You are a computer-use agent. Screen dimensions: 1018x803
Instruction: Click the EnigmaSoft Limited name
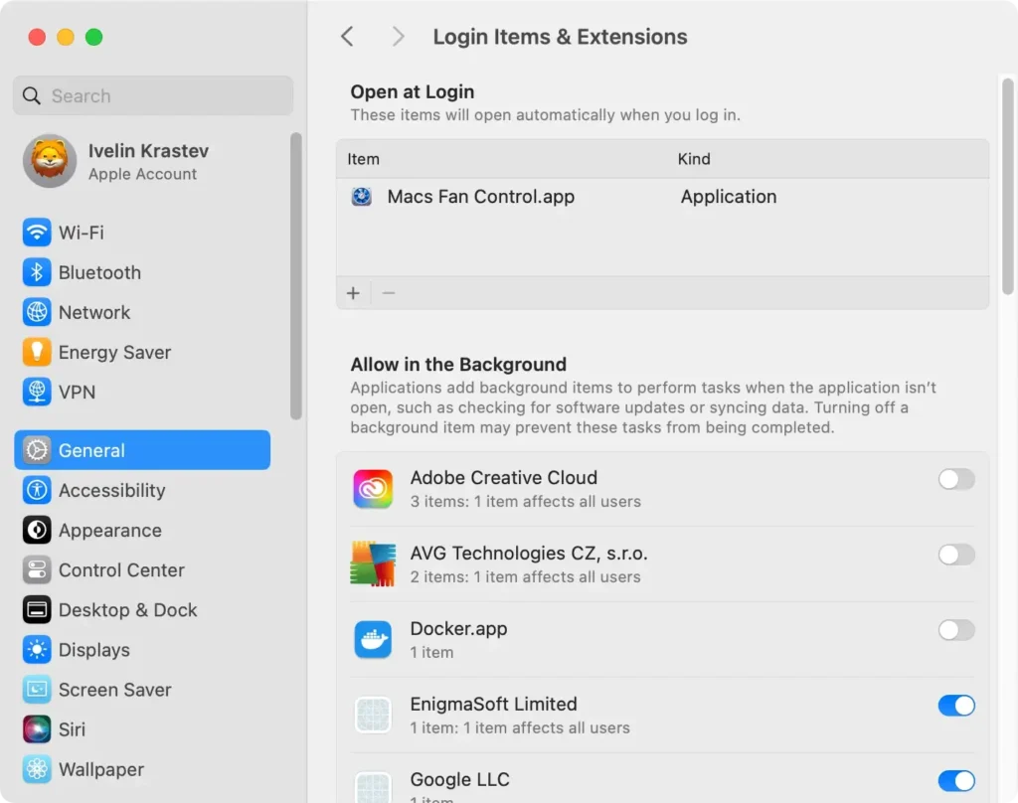coord(493,704)
